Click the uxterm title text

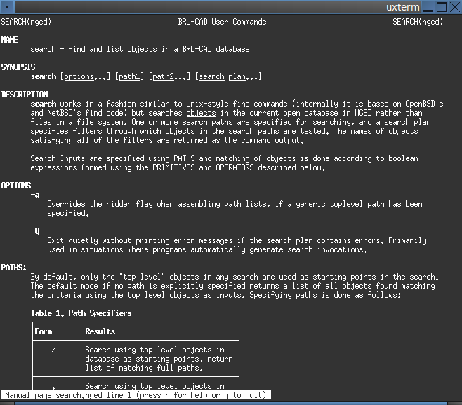click(402, 7)
